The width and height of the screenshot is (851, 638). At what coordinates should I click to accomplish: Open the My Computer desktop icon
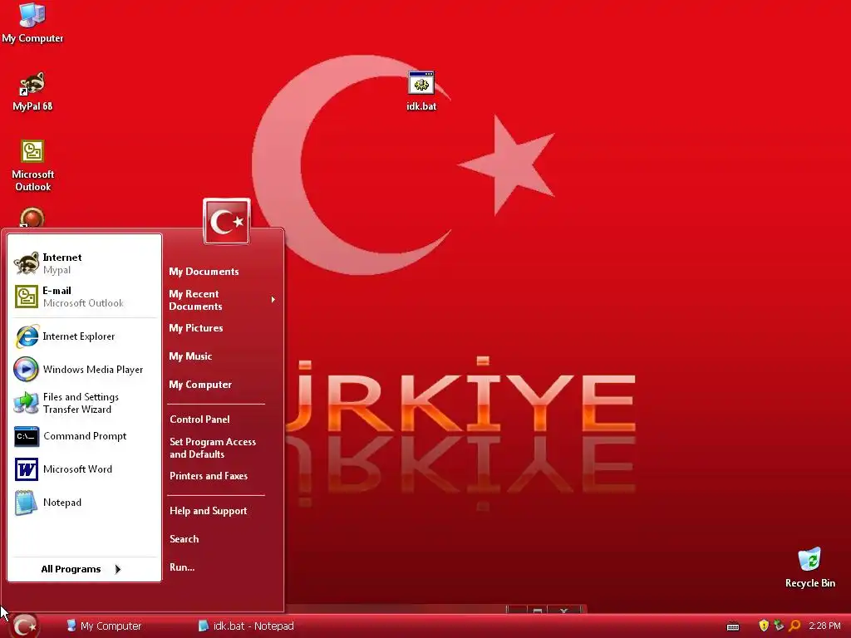pyautogui.click(x=32, y=22)
